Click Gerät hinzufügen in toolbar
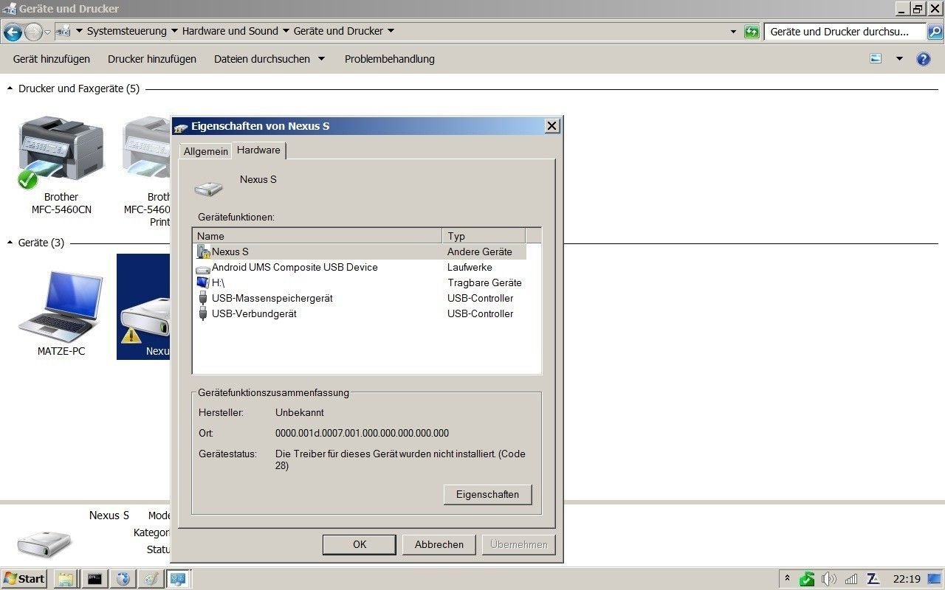This screenshot has width=945, height=590. click(52, 59)
